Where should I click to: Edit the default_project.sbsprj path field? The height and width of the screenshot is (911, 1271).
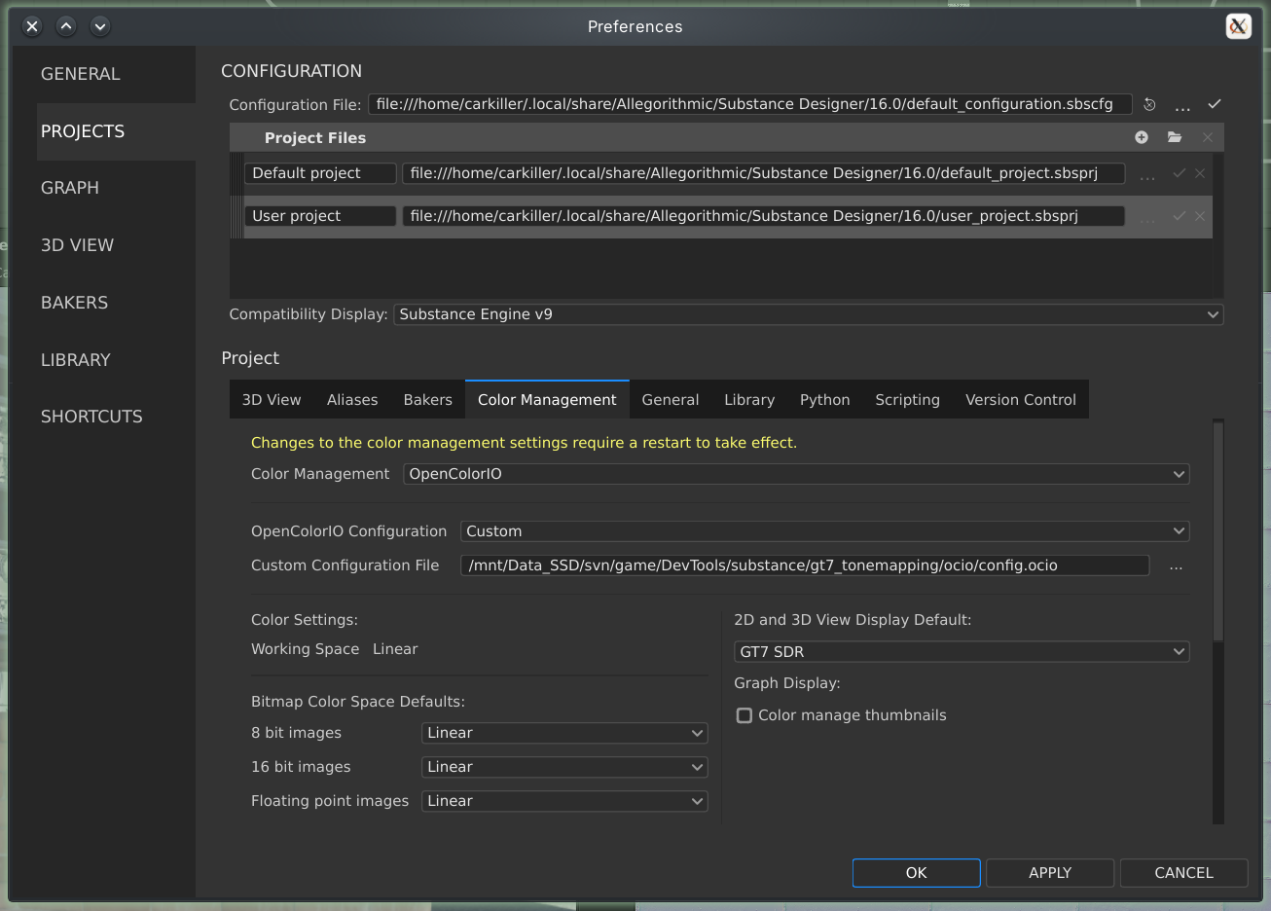764,173
